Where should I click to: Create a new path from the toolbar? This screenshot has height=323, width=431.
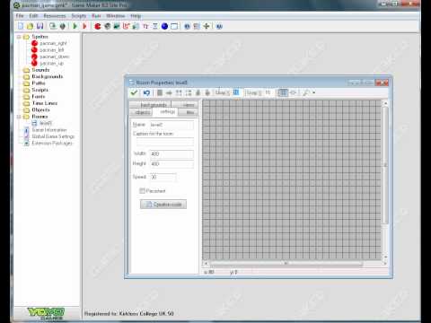(x=127, y=26)
